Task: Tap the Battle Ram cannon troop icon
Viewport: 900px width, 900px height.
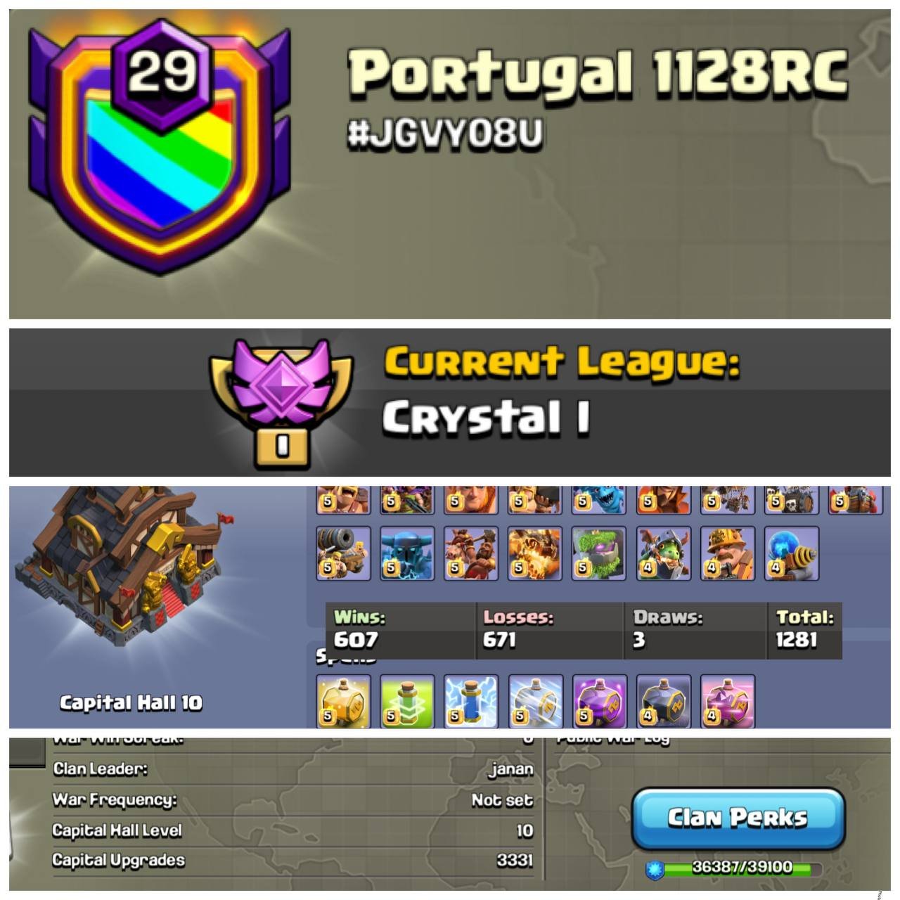Action: click(343, 553)
